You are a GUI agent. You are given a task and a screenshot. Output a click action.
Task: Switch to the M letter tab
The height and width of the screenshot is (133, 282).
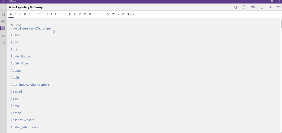coord(65,14)
